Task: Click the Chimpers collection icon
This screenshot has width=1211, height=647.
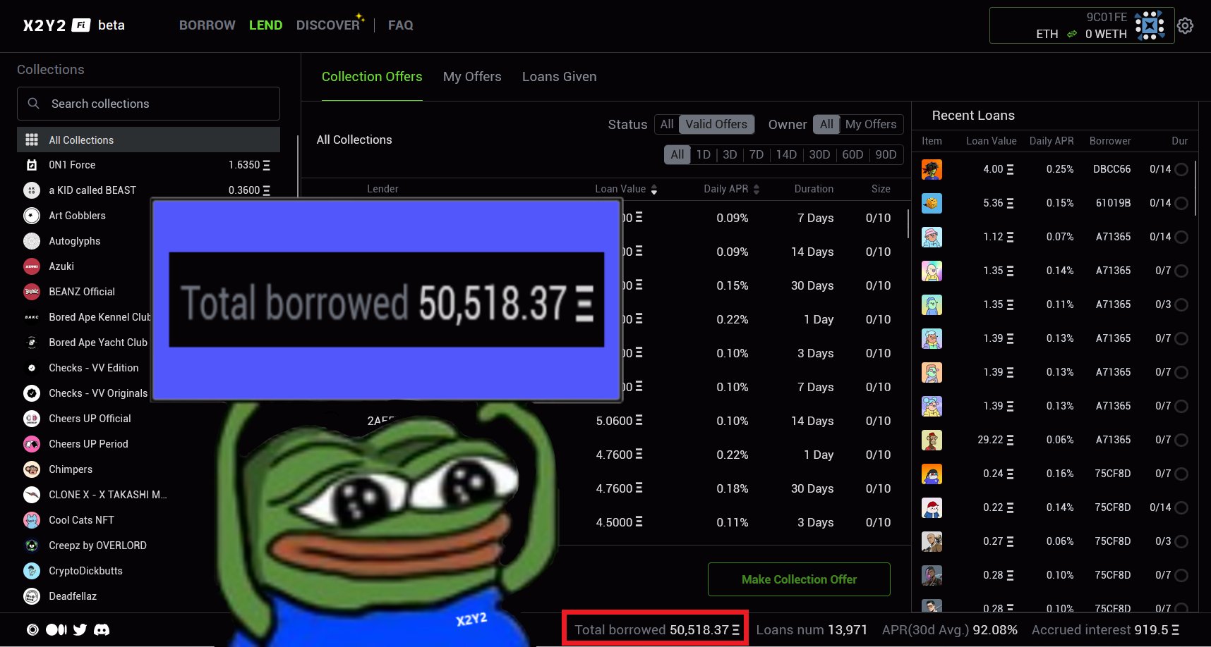Action: pos(32,469)
